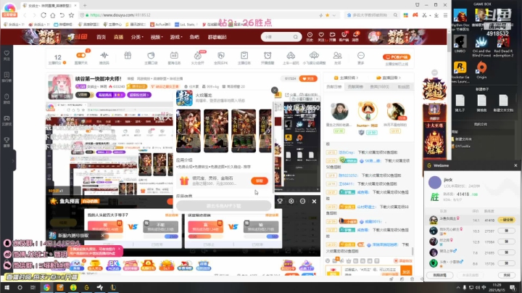Open the followed channels heart icon in header
Image resolution: width=522 pixels, height=293 pixels.
(x=321, y=35)
